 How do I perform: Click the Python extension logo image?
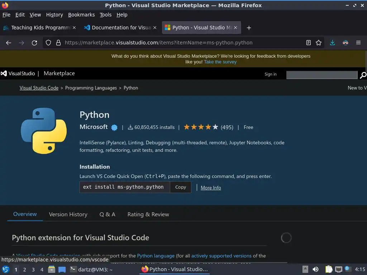pos(44,131)
